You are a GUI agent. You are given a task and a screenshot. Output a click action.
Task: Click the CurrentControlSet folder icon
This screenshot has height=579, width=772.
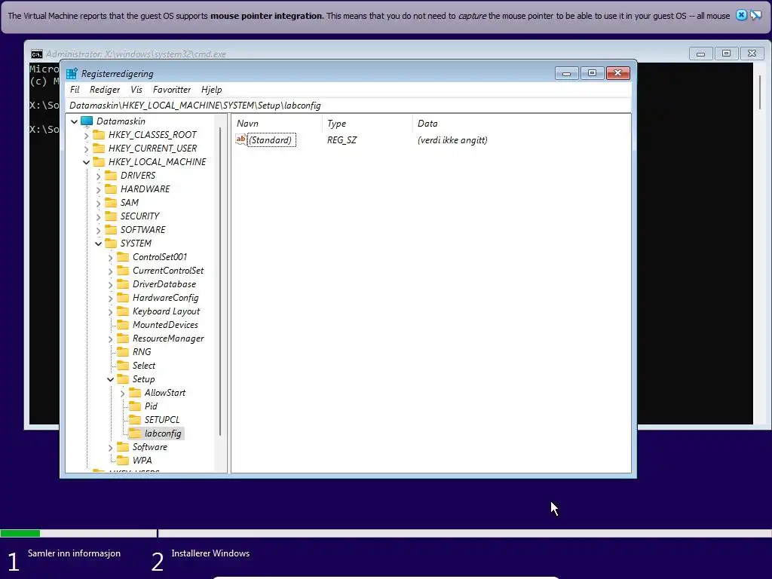tap(123, 271)
